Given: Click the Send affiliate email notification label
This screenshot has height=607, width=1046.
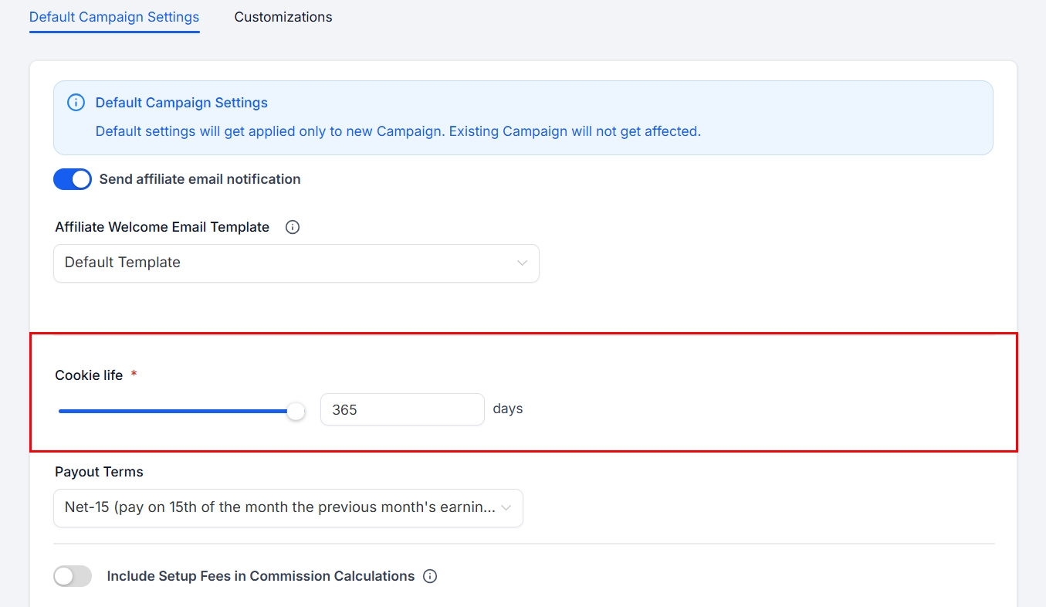Looking at the screenshot, I should [200, 179].
